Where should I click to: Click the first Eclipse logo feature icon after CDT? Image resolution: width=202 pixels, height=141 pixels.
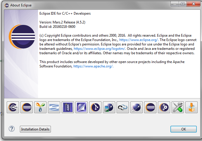click(27, 107)
